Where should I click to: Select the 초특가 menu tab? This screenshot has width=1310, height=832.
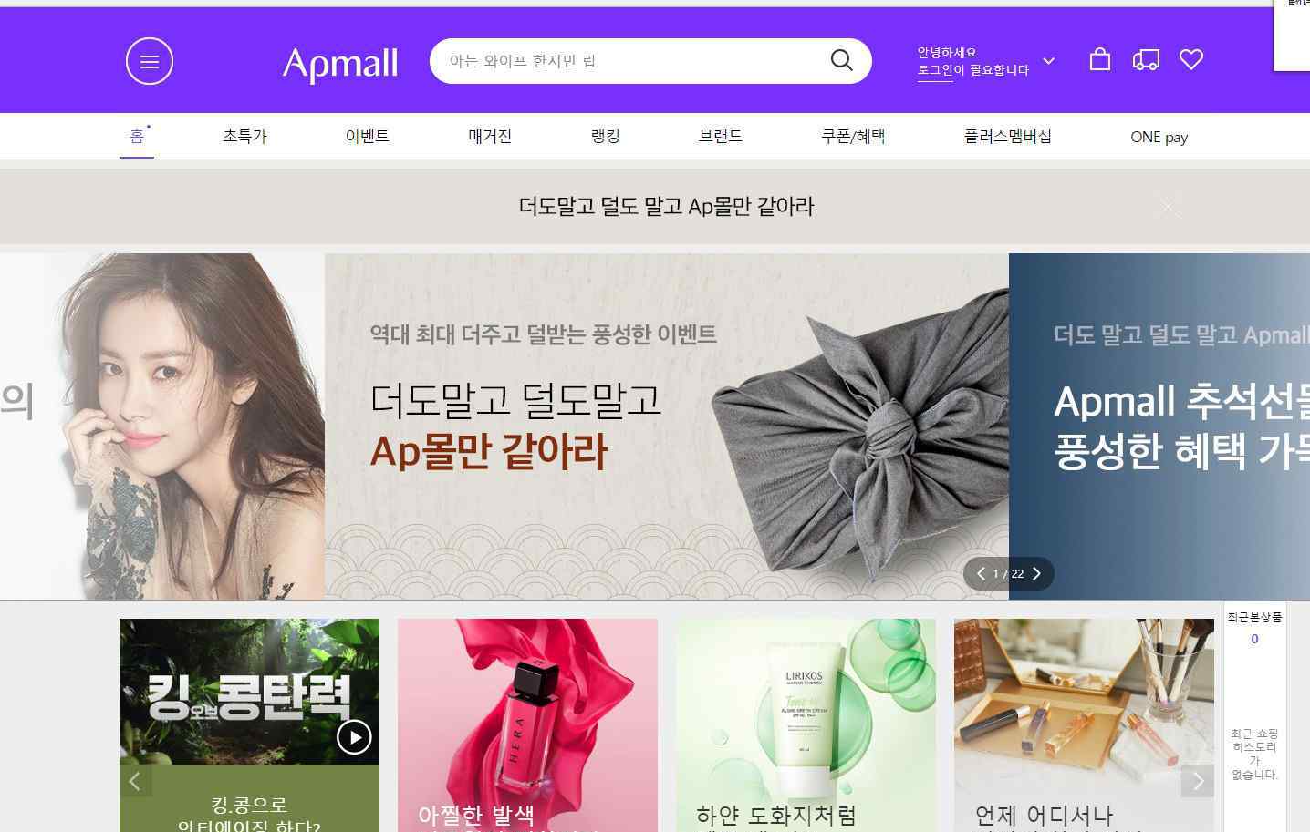[244, 137]
